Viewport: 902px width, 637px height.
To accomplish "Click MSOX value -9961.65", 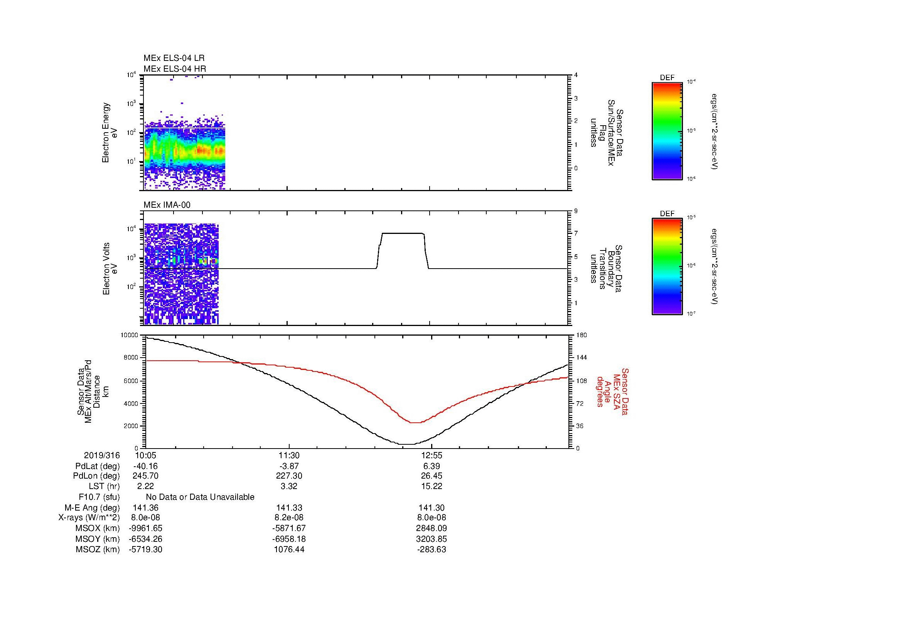I will click(x=145, y=528).
